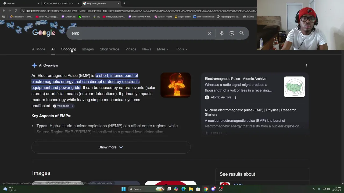Open Microsoft Edge from taskbar

[183, 189]
